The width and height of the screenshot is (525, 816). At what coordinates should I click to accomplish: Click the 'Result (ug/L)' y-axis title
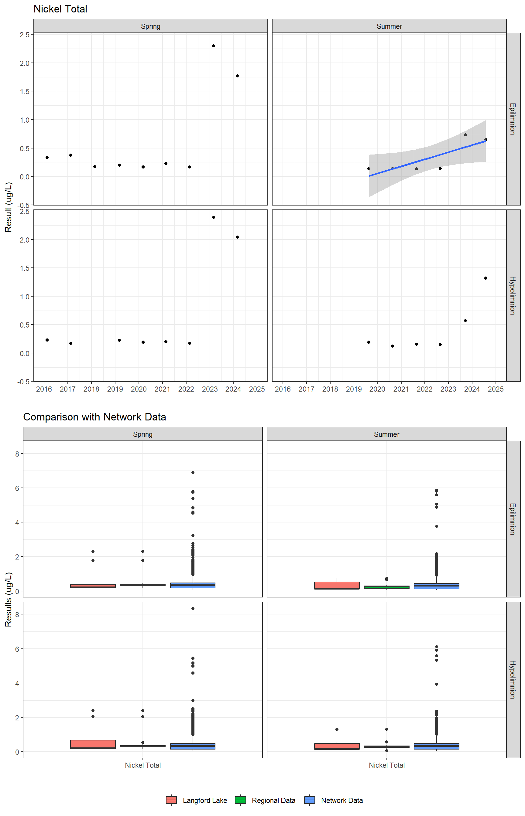[x=9, y=207]
